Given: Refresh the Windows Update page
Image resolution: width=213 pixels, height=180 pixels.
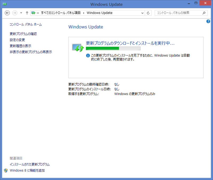Looking at the screenshot, I should pos(148,13).
